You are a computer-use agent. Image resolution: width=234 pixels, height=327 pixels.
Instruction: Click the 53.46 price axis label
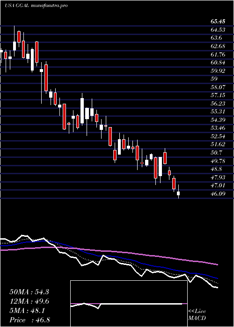tap(218, 128)
